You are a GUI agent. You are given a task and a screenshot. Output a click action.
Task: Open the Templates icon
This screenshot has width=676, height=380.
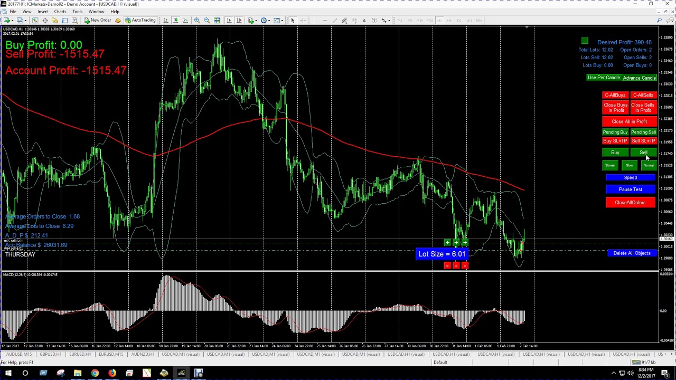276,20
